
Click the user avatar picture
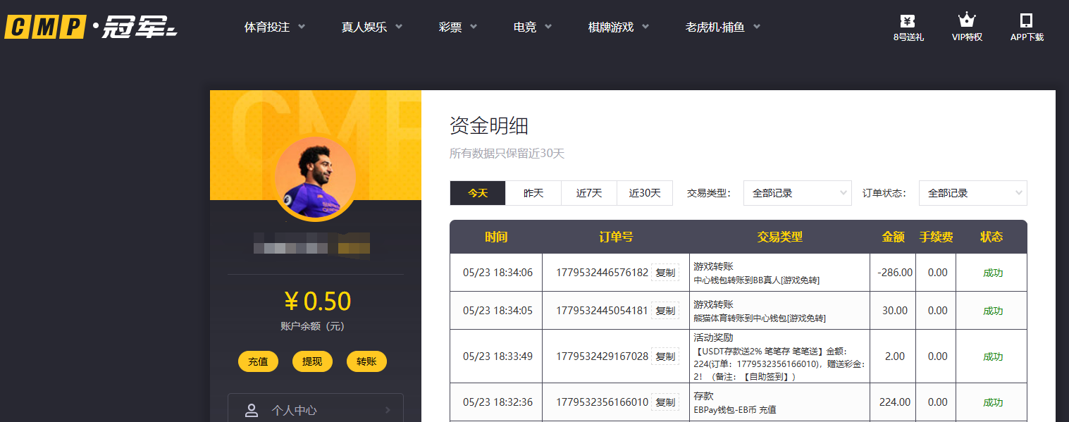[315, 179]
